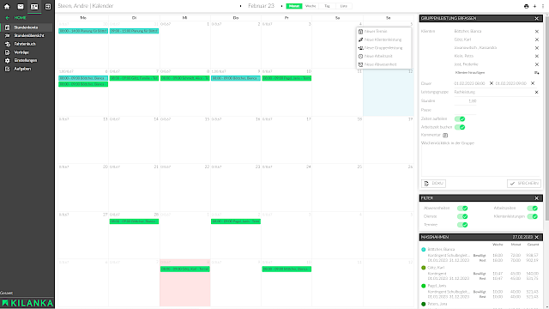Image resolution: width=549 pixels, height=309 pixels.
Task: Select Neue Arbeitszeit from context menu
Action: point(383,56)
